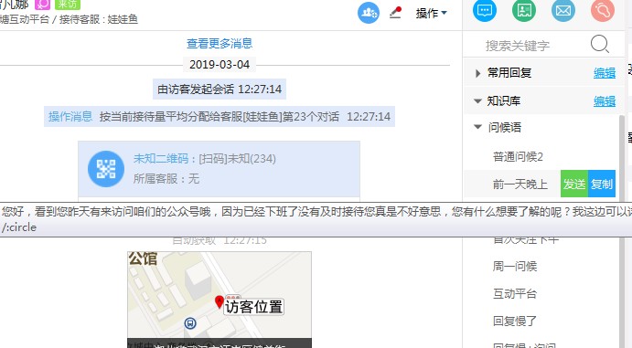Click the orange round icon at the top right
Image resolution: width=632 pixels, height=348 pixels.
pos(603,10)
